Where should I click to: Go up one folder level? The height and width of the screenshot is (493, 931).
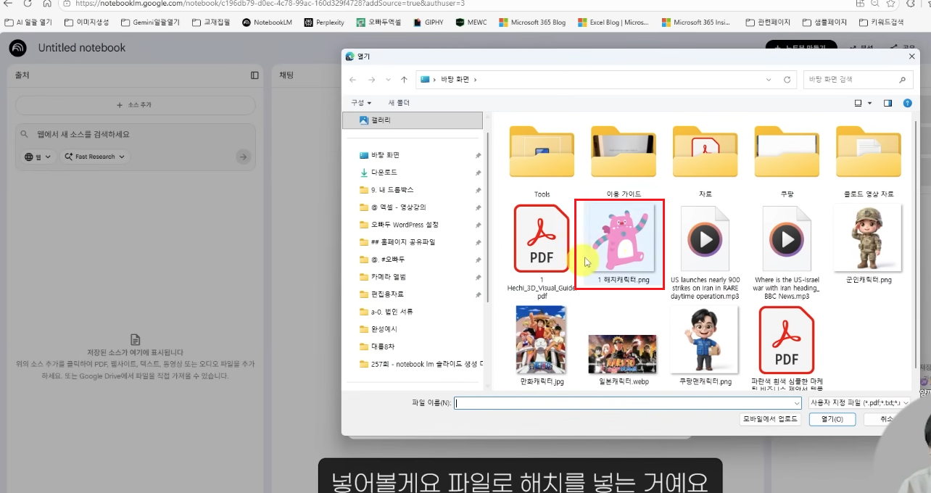click(x=404, y=80)
